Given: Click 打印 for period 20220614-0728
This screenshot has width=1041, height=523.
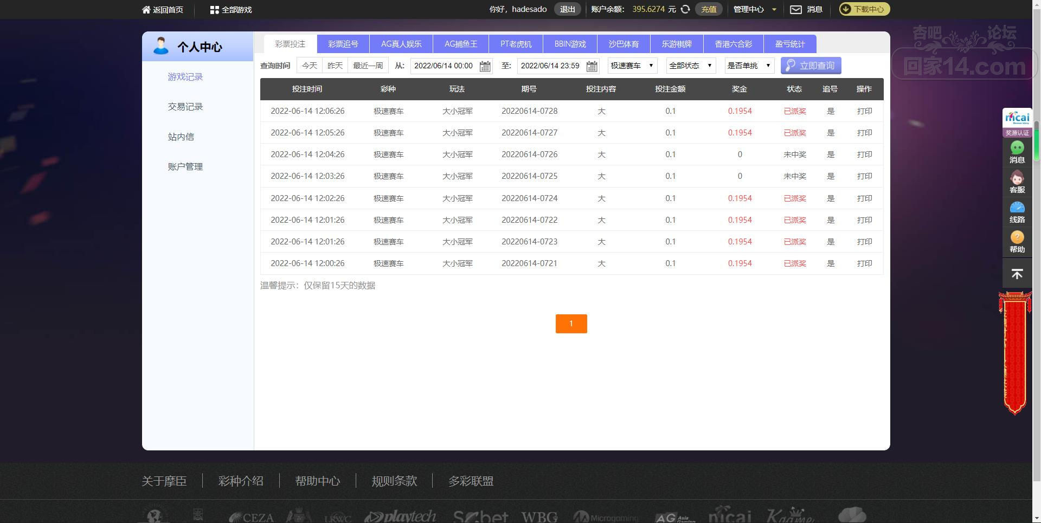Looking at the screenshot, I should pyautogui.click(x=864, y=111).
